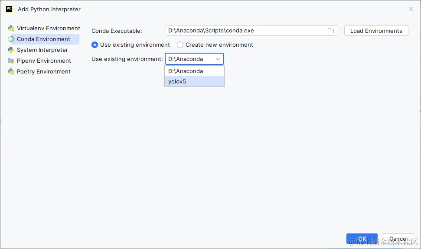
Task: Click inside the Conda Executable path field
Action: [x=246, y=31]
